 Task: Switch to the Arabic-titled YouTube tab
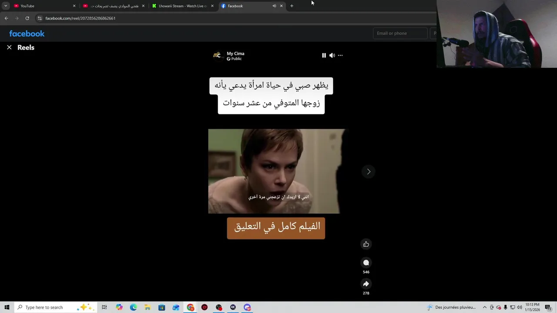[114, 6]
